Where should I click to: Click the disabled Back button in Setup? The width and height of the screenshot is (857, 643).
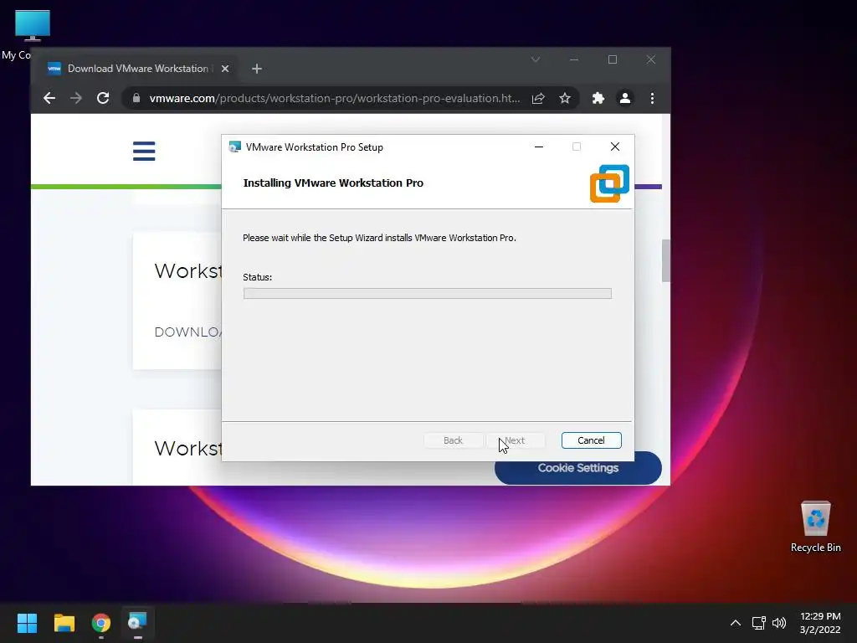click(453, 440)
